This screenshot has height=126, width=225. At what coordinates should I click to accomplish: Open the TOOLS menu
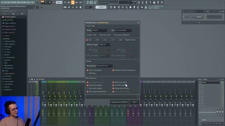coord(28,2)
